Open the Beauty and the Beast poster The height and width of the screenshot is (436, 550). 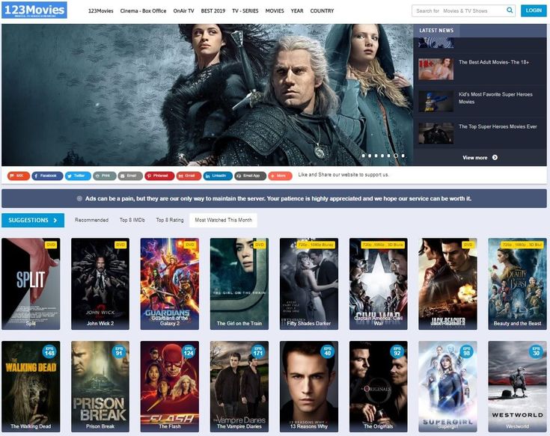(517, 283)
